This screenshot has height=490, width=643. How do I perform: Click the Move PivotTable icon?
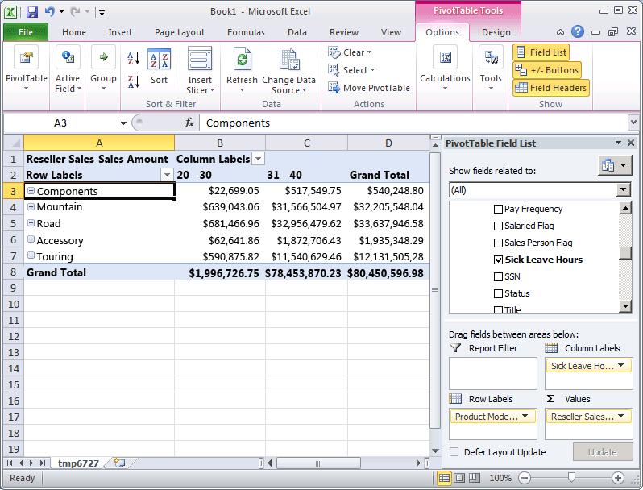coord(334,88)
